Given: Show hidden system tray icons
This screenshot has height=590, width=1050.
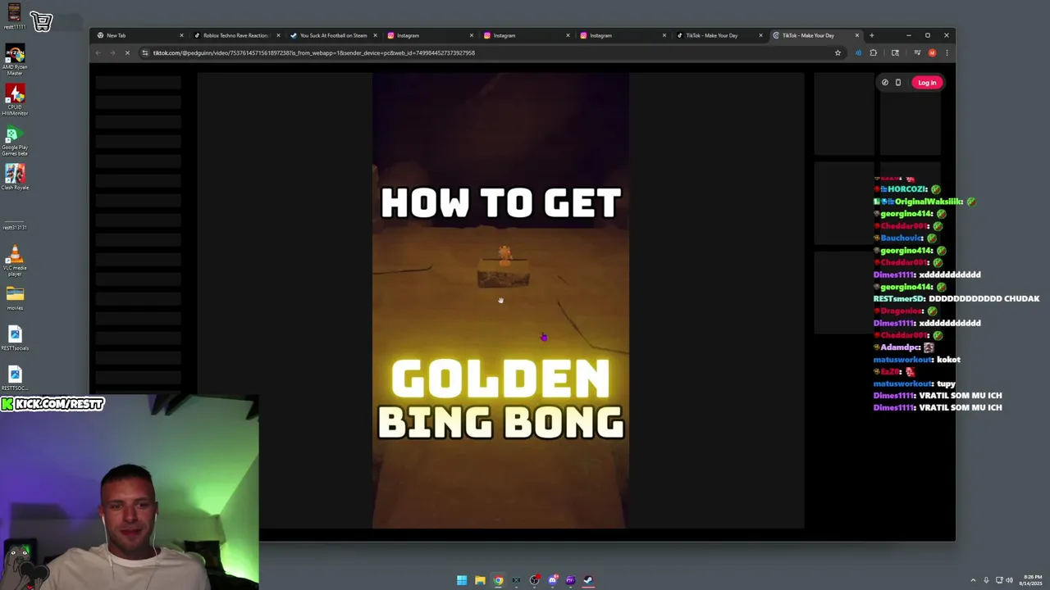Looking at the screenshot, I should (x=974, y=580).
